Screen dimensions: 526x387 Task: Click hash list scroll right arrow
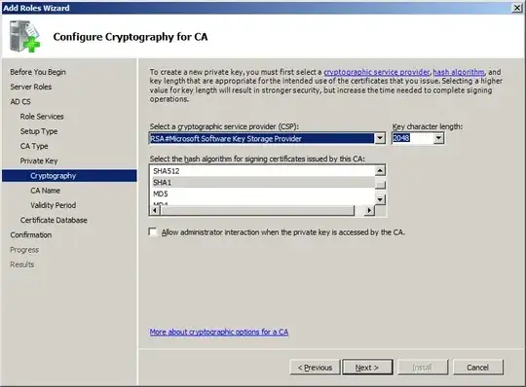coord(369,210)
